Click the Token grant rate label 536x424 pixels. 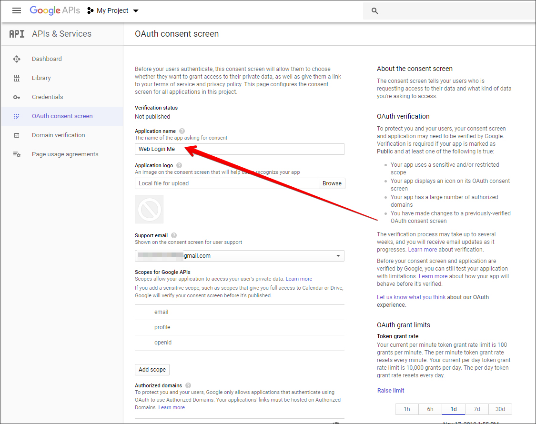click(397, 336)
